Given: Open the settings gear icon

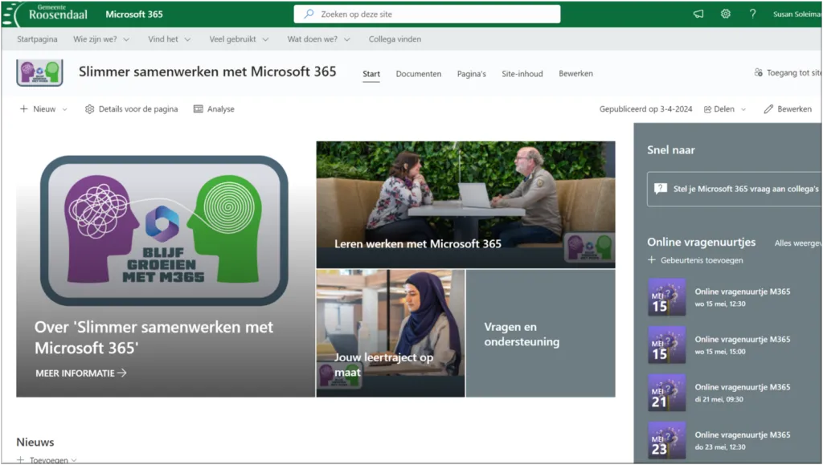Looking at the screenshot, I should click(x=726, y=14).
